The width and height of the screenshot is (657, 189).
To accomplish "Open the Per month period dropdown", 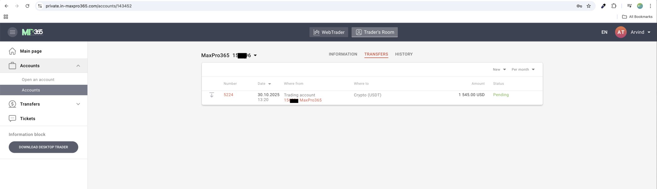I will [523, 70].
